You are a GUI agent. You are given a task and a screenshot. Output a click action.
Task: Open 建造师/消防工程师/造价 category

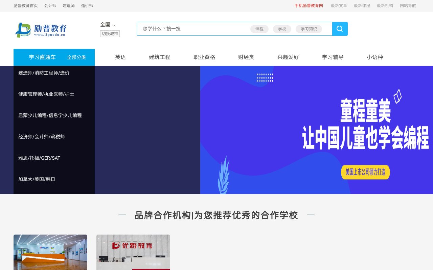(x=44, y=73)
